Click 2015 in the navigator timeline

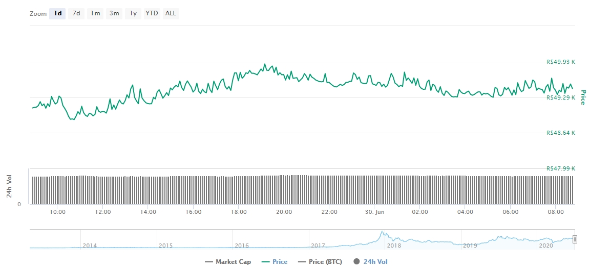tap(165, 246)
